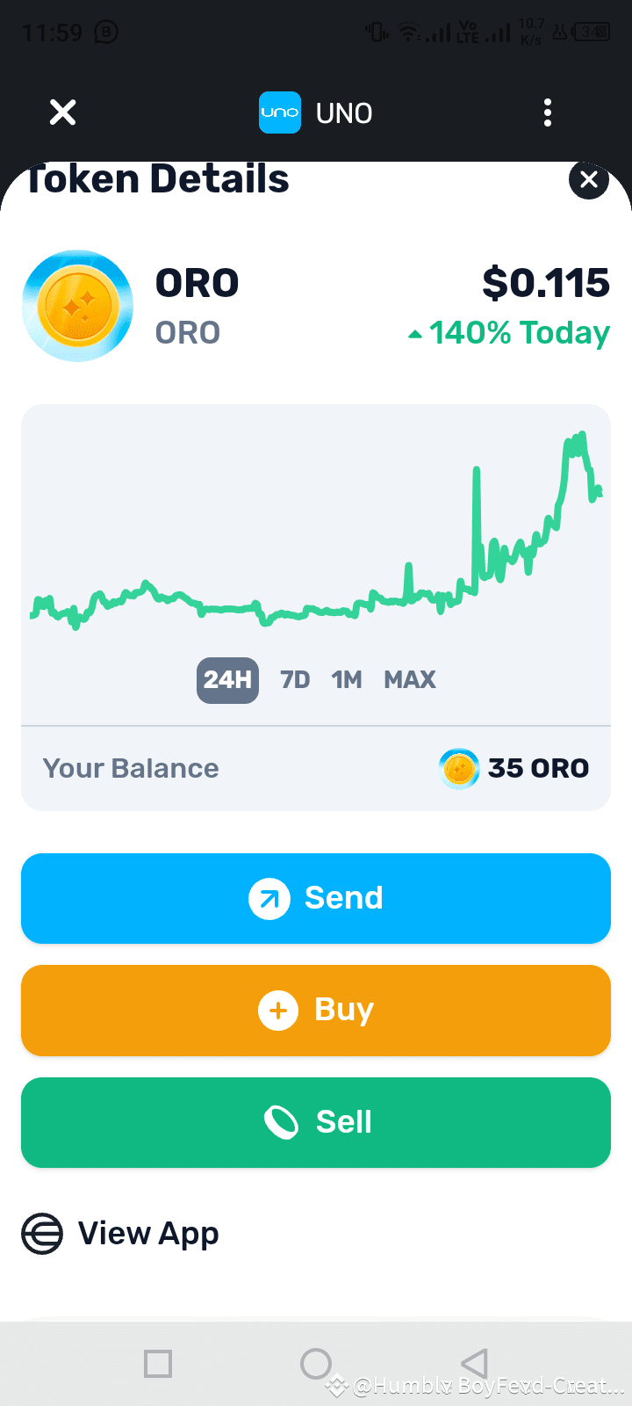Tap the Android home circle button
The image size is (632, 1406).
click(x=316, y=1364)
